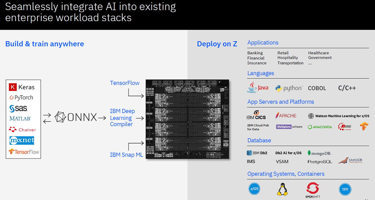The image size is (375, 200).
Task: Click the Insurance application text
Action: [257, 63]
